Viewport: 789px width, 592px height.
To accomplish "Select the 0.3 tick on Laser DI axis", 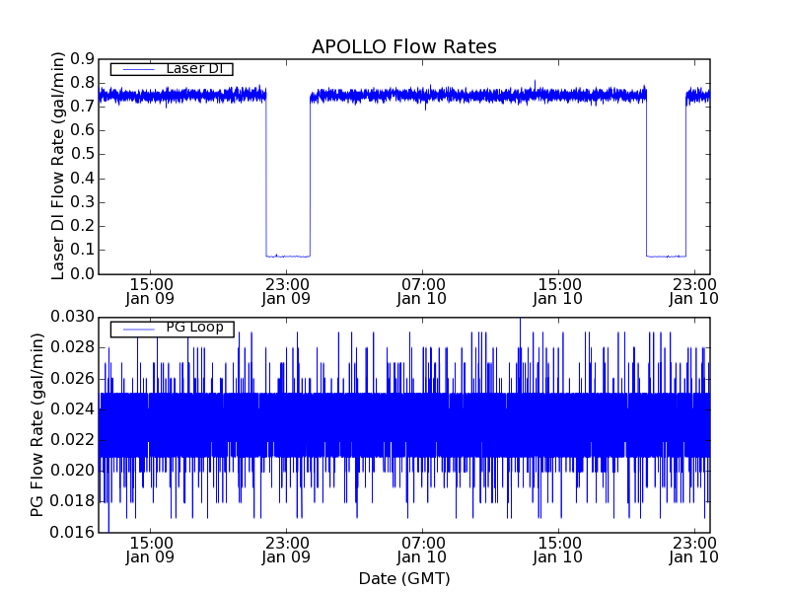I will pos(83,202).
